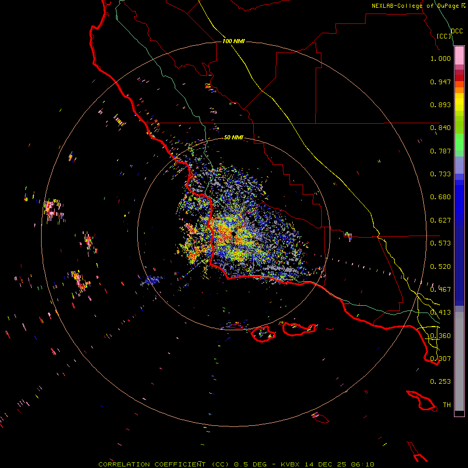Click the red segment of color bar

pyautogui.click(x=459, y=77)
